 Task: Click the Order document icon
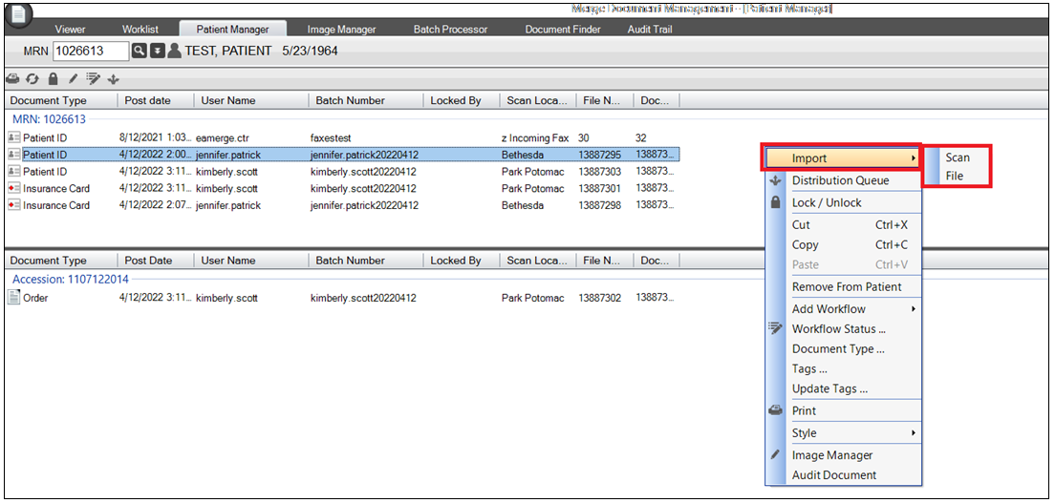[13, 297]
